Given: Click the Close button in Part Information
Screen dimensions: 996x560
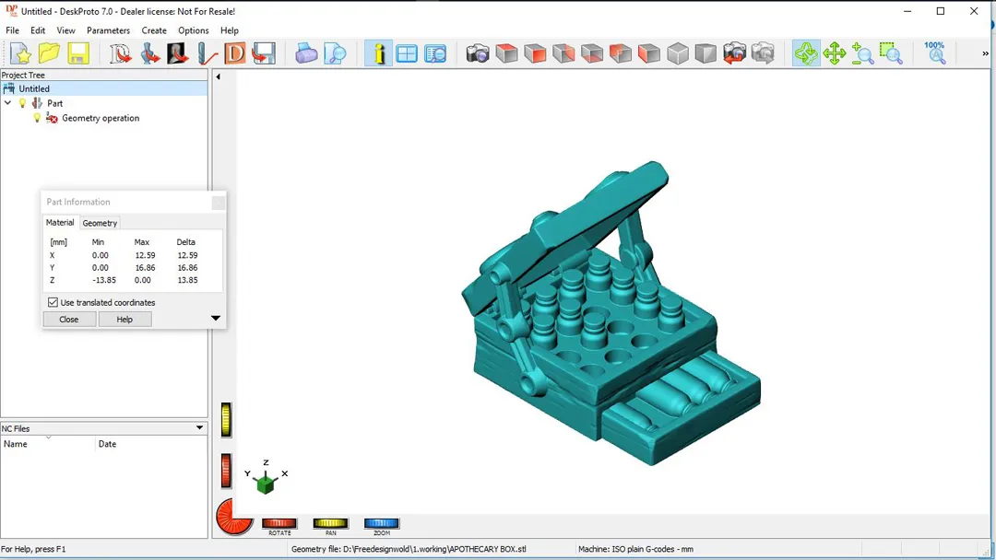Looking at the screenshot, I should point(68,319).
